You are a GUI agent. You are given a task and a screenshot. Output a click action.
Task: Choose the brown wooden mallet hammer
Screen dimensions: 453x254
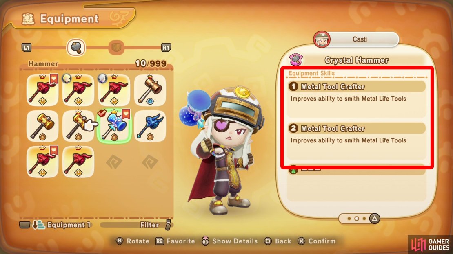coord(150,90)
